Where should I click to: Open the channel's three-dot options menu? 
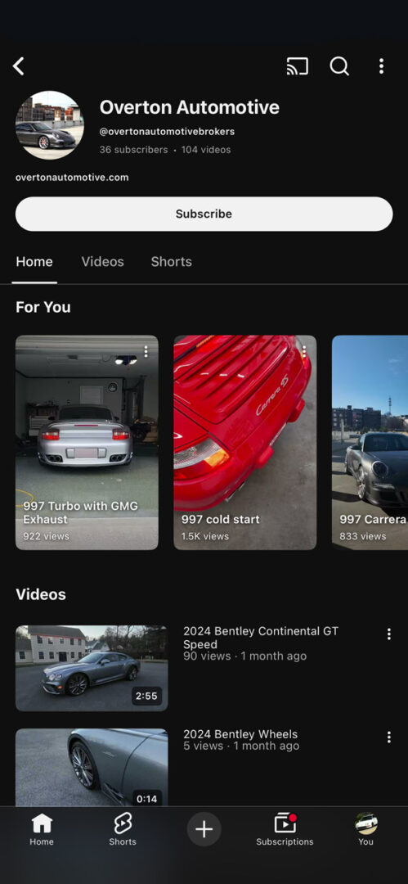[381, 66]
